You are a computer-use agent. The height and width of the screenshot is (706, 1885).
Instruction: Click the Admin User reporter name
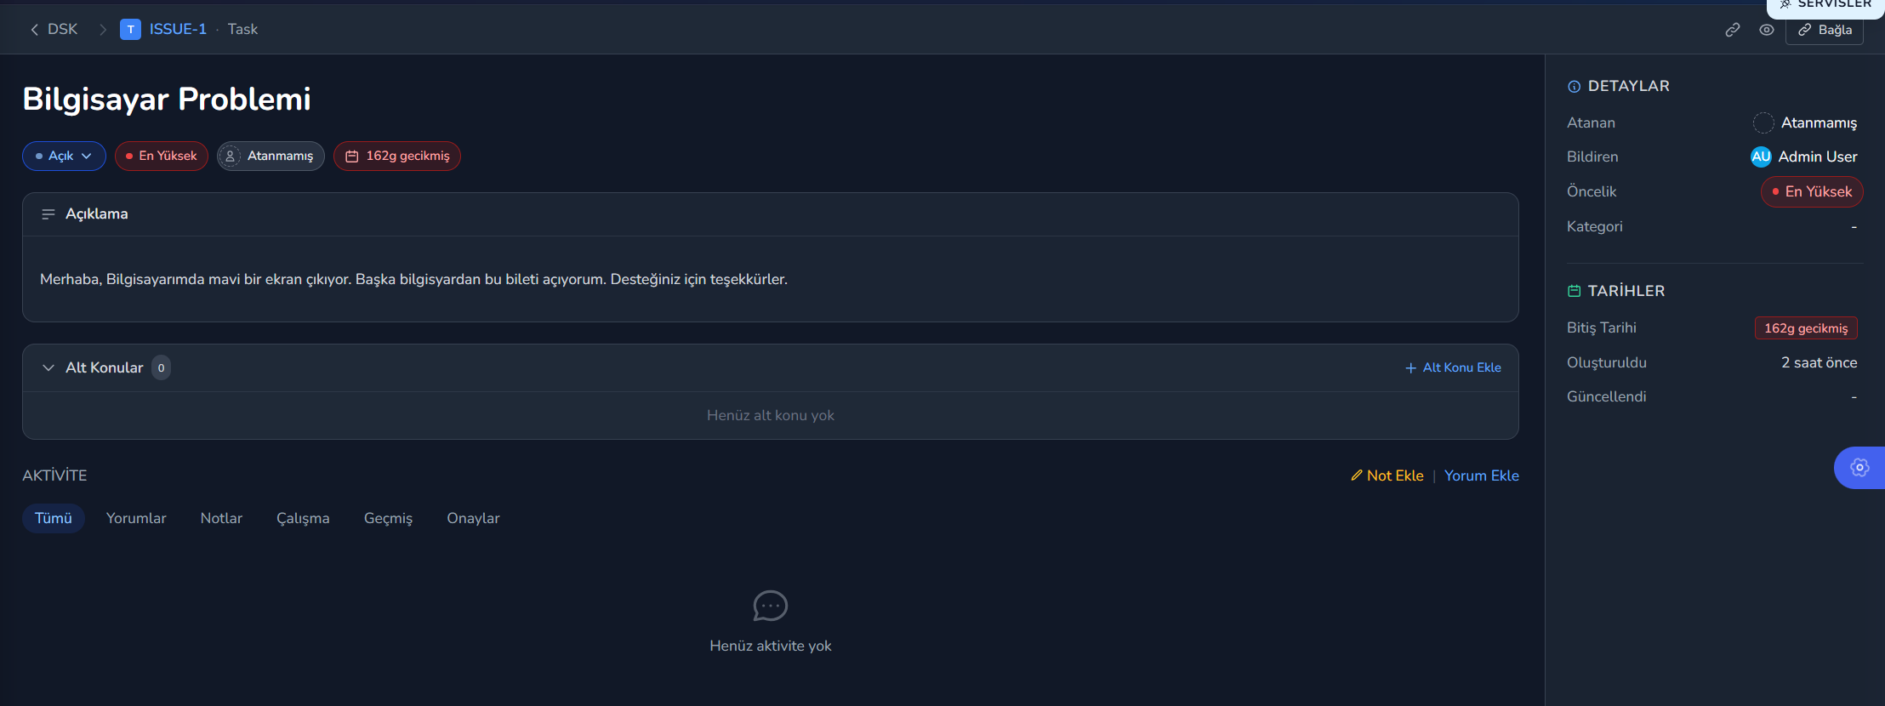coord(1818,157)
